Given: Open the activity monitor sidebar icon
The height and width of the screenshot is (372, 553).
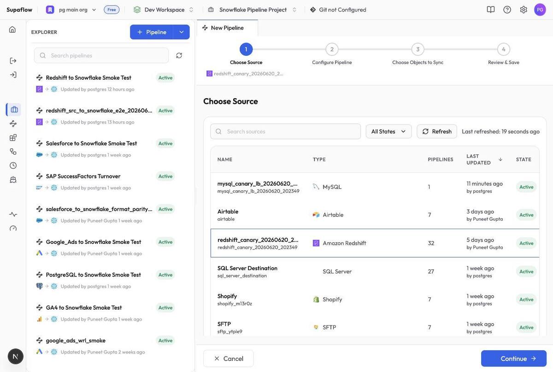Looking at the screenshot, I should pyautogui.click(x=13, y=214).
